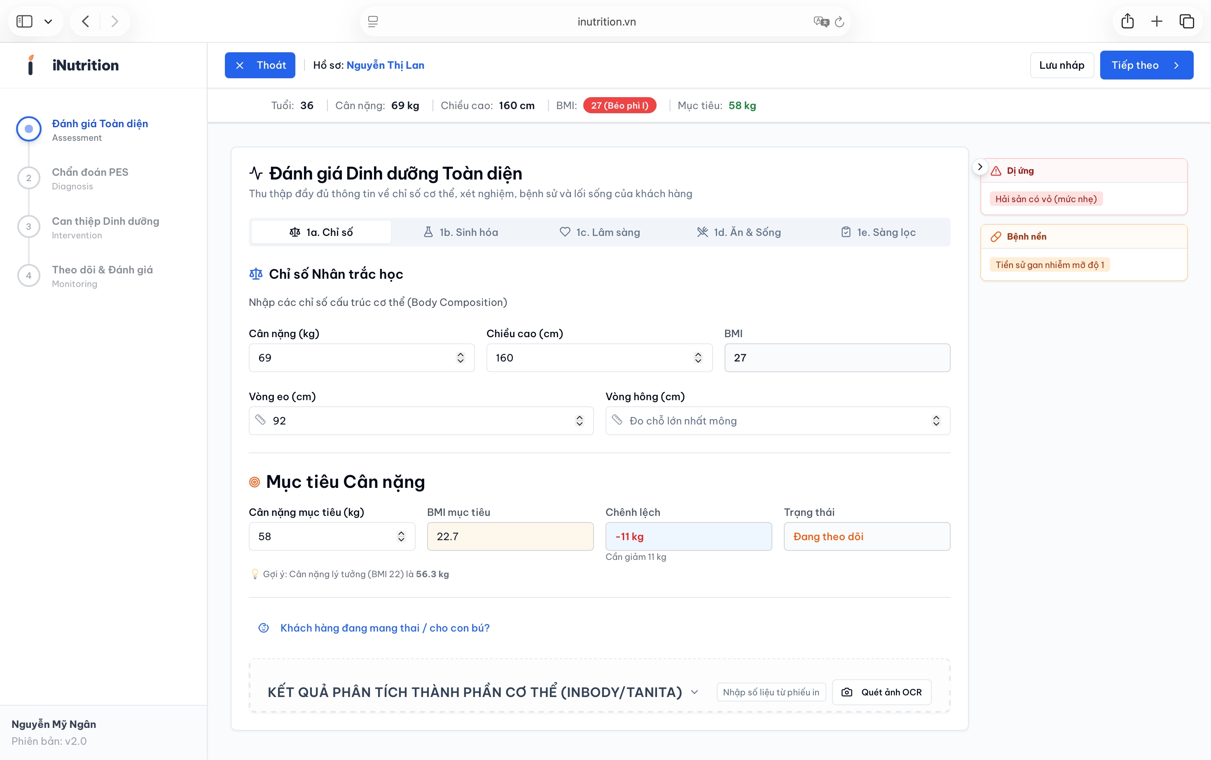Screen dimensions: 1211x760
Task: Switch to the 1b. Sinh hóa tab
Action: tap(461, 232)
